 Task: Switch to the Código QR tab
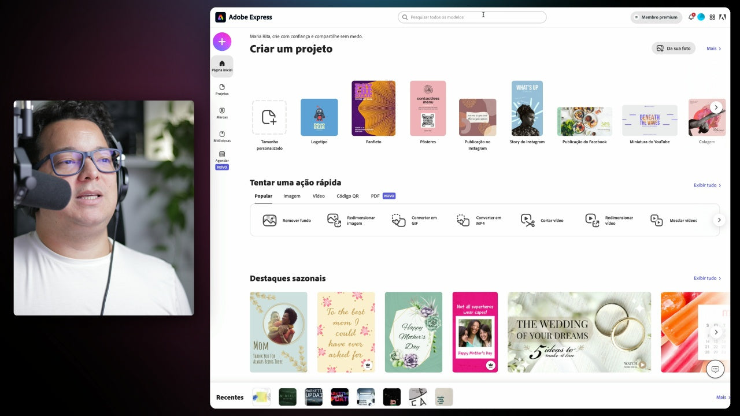(347, 196)
